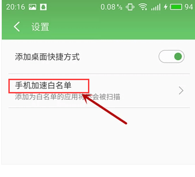
Task: Tap subtitle 添加为白名单的应用将不会被扫描
Action: coord(68,97)
